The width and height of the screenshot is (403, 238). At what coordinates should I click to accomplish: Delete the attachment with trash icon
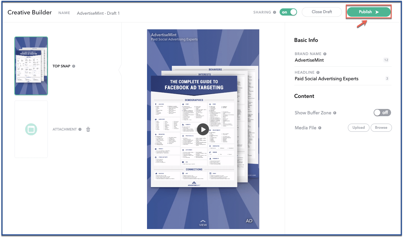coord(88,129)
